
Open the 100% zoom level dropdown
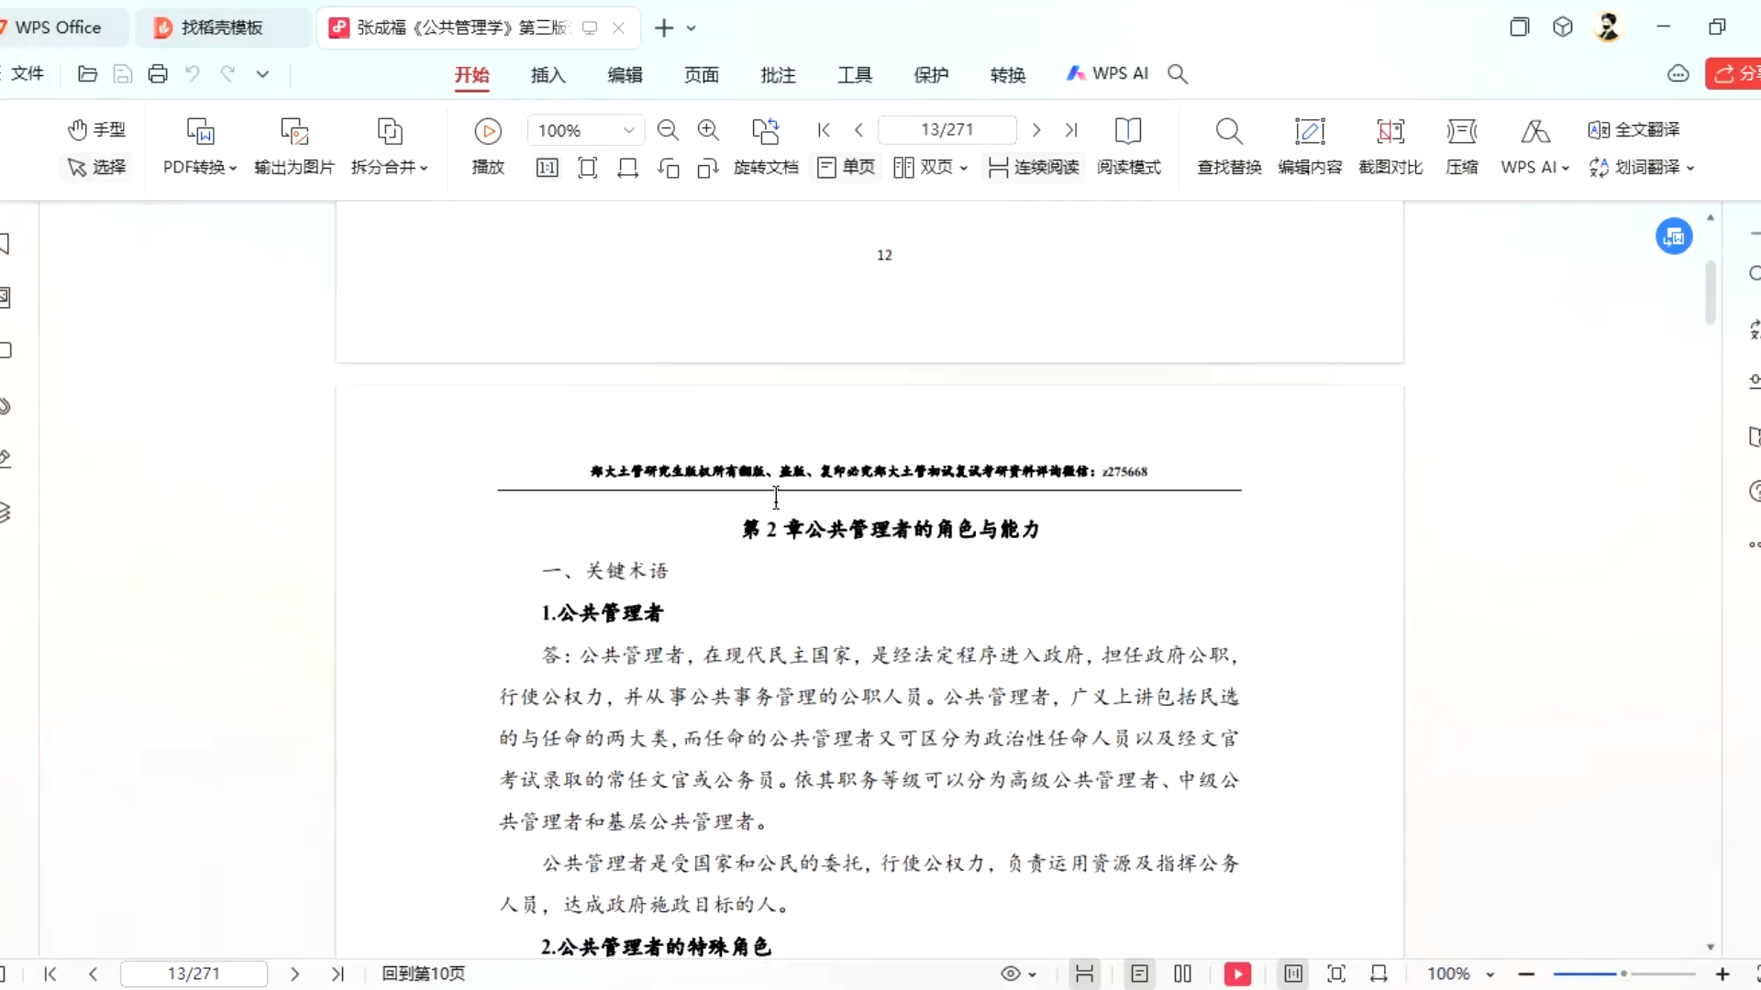coord(584,130)
